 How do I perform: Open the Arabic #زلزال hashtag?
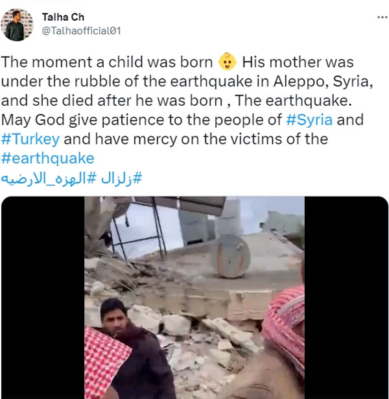121,178
